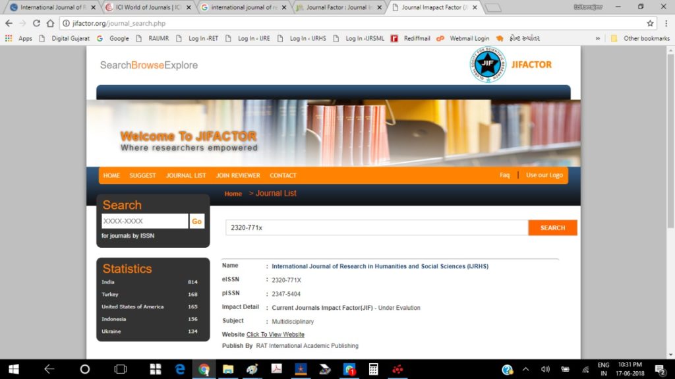Reload the jifactor.org page
Viewport: 675px width, 379px height.
(36, 23)
